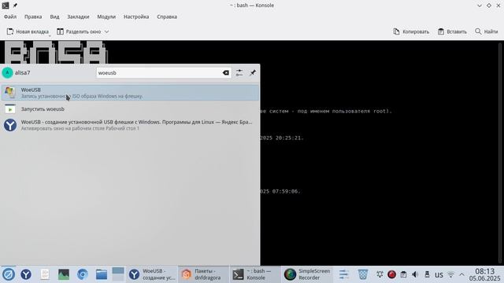The image size is (504, 283).
Task: Click the alisa7 user avatar
Action: [x=7, y=73]
